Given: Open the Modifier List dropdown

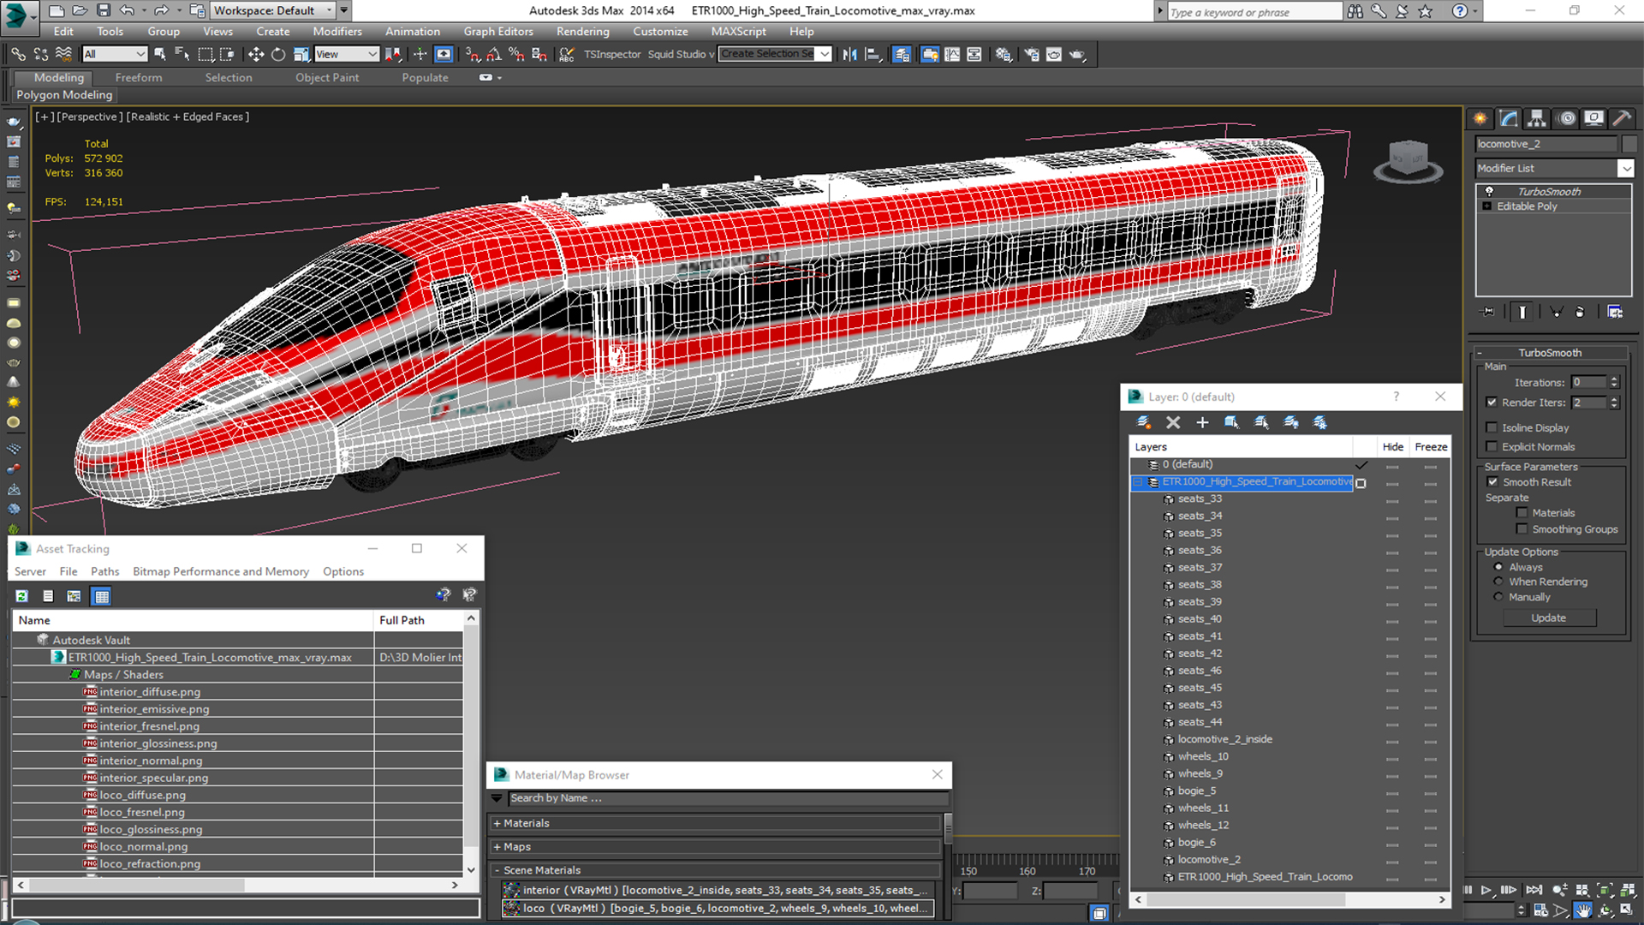Looking at the screenshot, I should [x=1625, y=169].
